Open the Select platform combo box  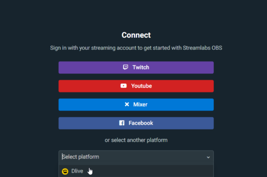coord(136,157)
